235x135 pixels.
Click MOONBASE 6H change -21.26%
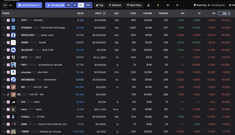(x=211, y=80)
